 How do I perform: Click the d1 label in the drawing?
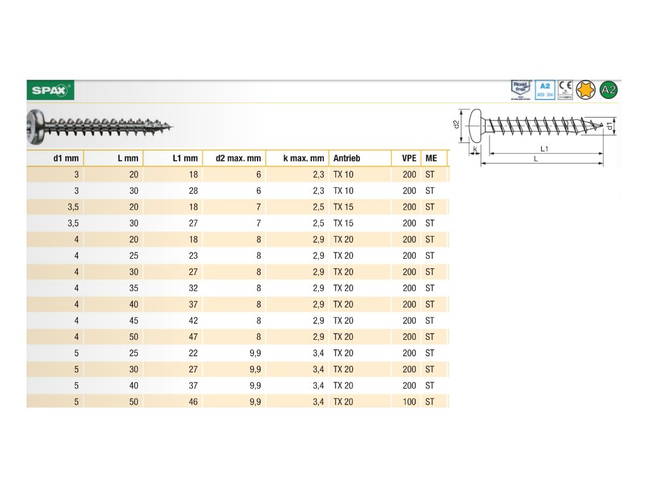point(610,126)
